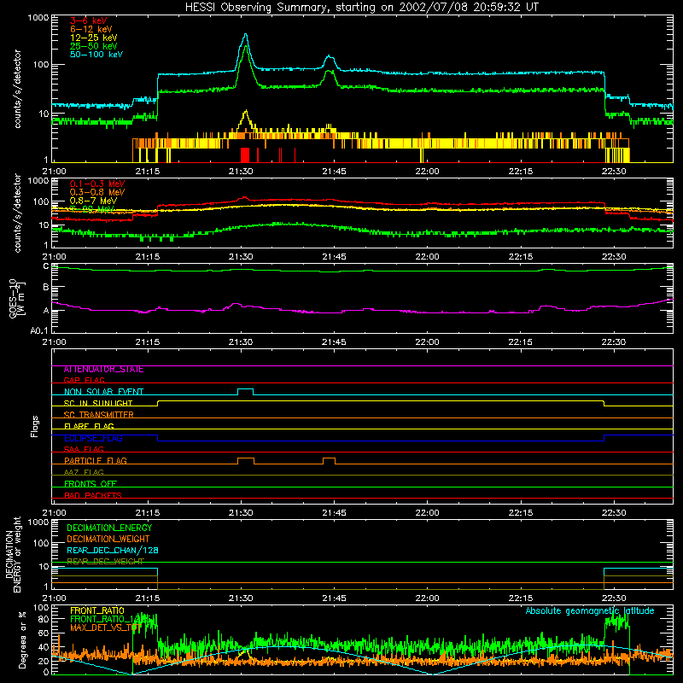The height and width of the screenshot is (683, 683).
Task: Click the Flags vertical axis title
Action: (x=34, y=426)
